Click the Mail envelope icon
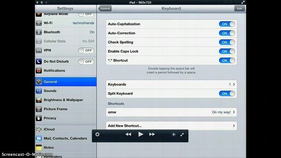 coord(39,138)
